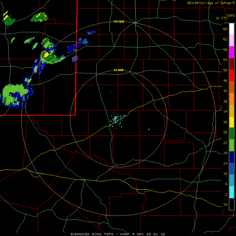Click the legend value 22

point(225,143)
